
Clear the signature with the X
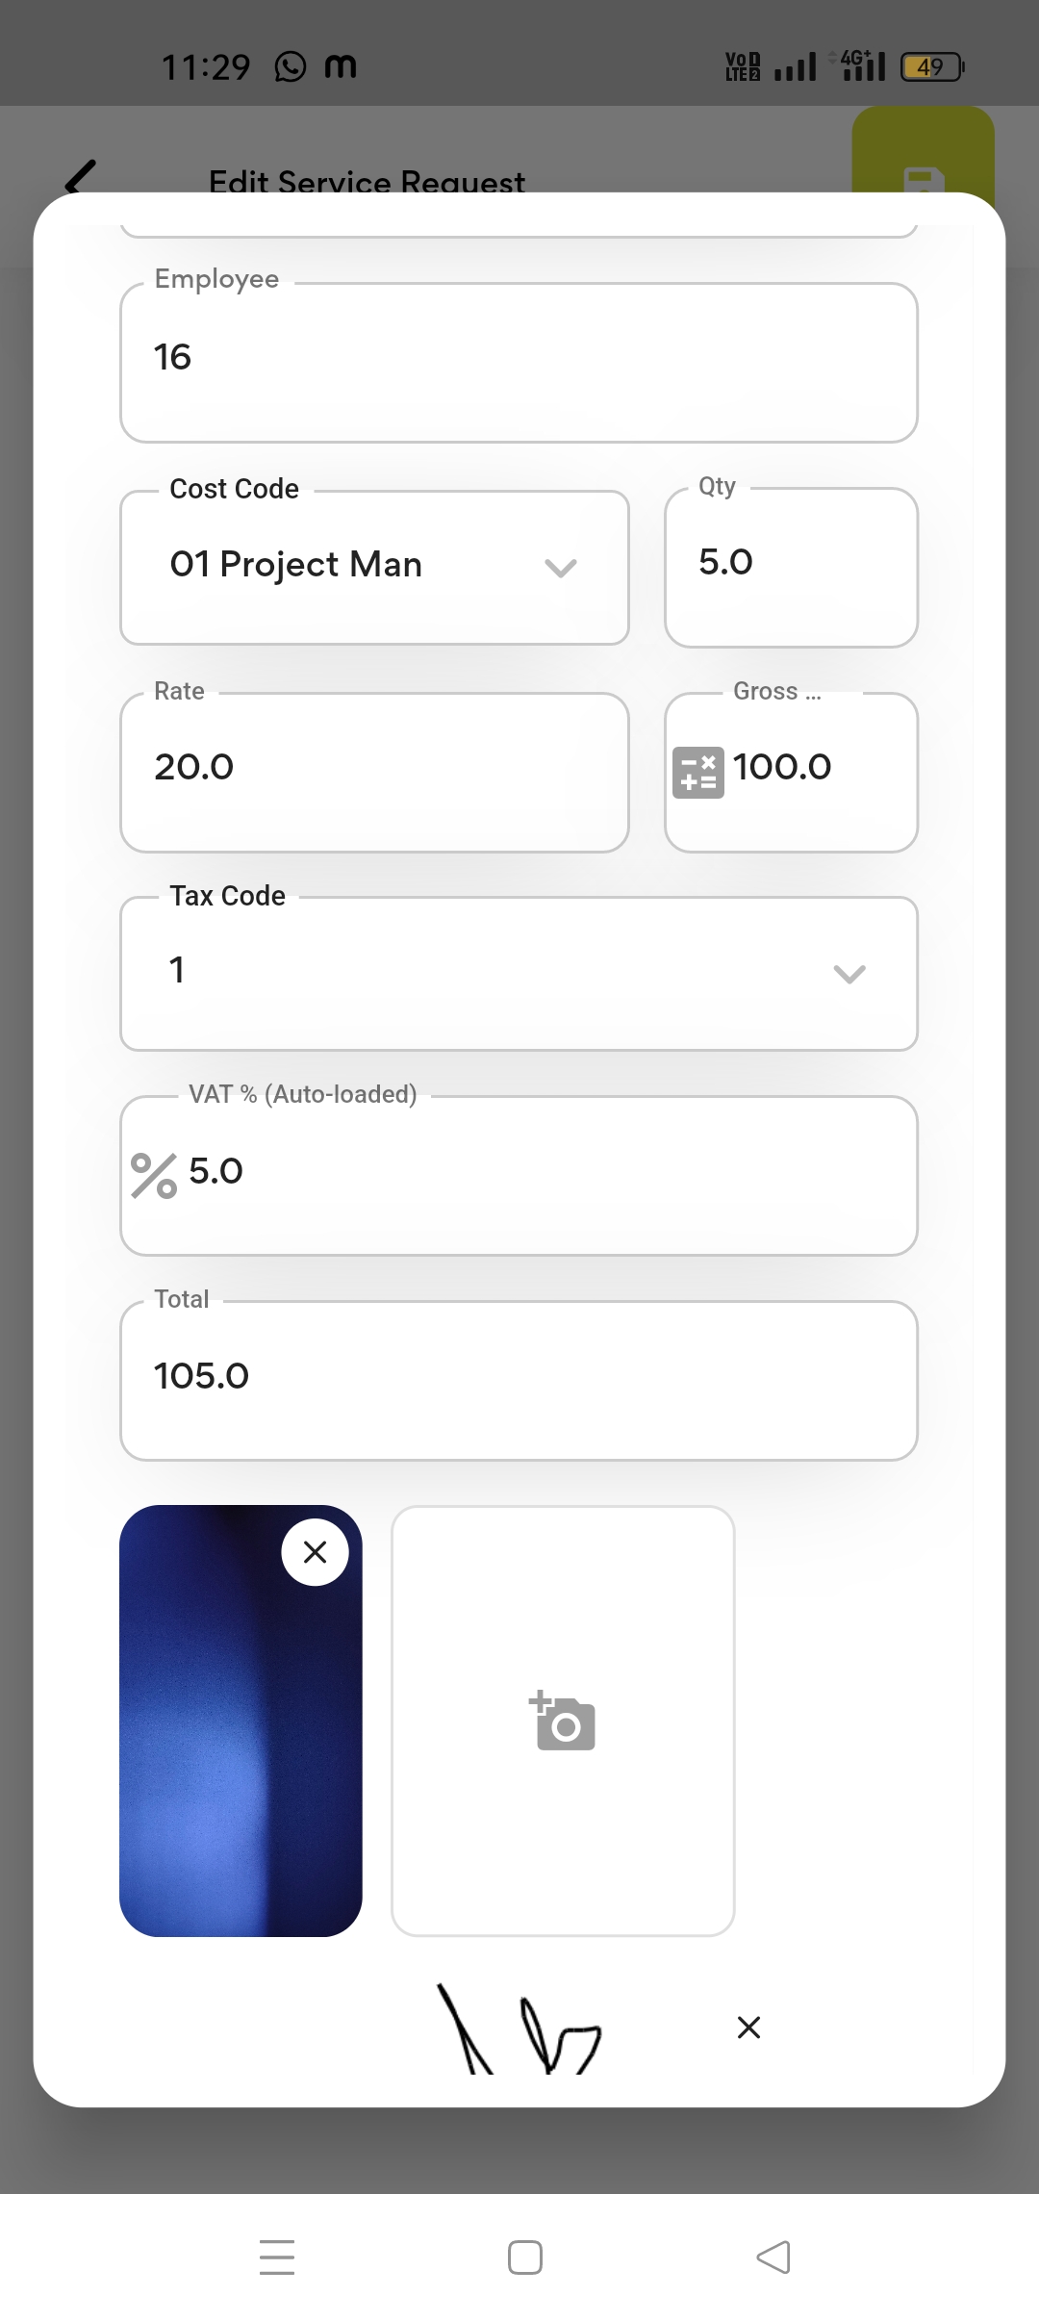(748, 2028)
